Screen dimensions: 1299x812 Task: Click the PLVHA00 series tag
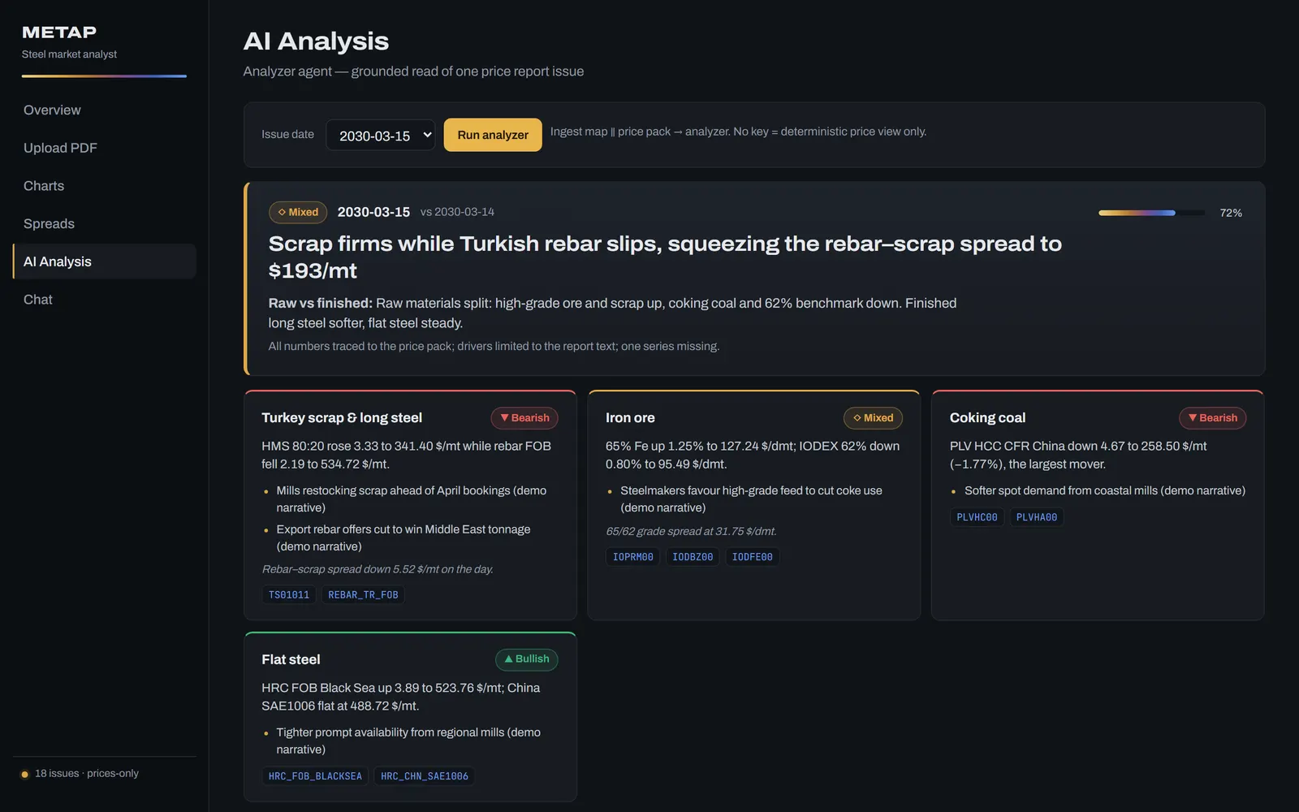(1037, 517)
